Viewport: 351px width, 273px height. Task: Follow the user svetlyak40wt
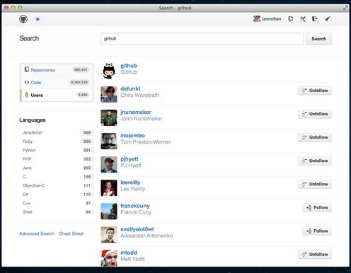(317, 231)
